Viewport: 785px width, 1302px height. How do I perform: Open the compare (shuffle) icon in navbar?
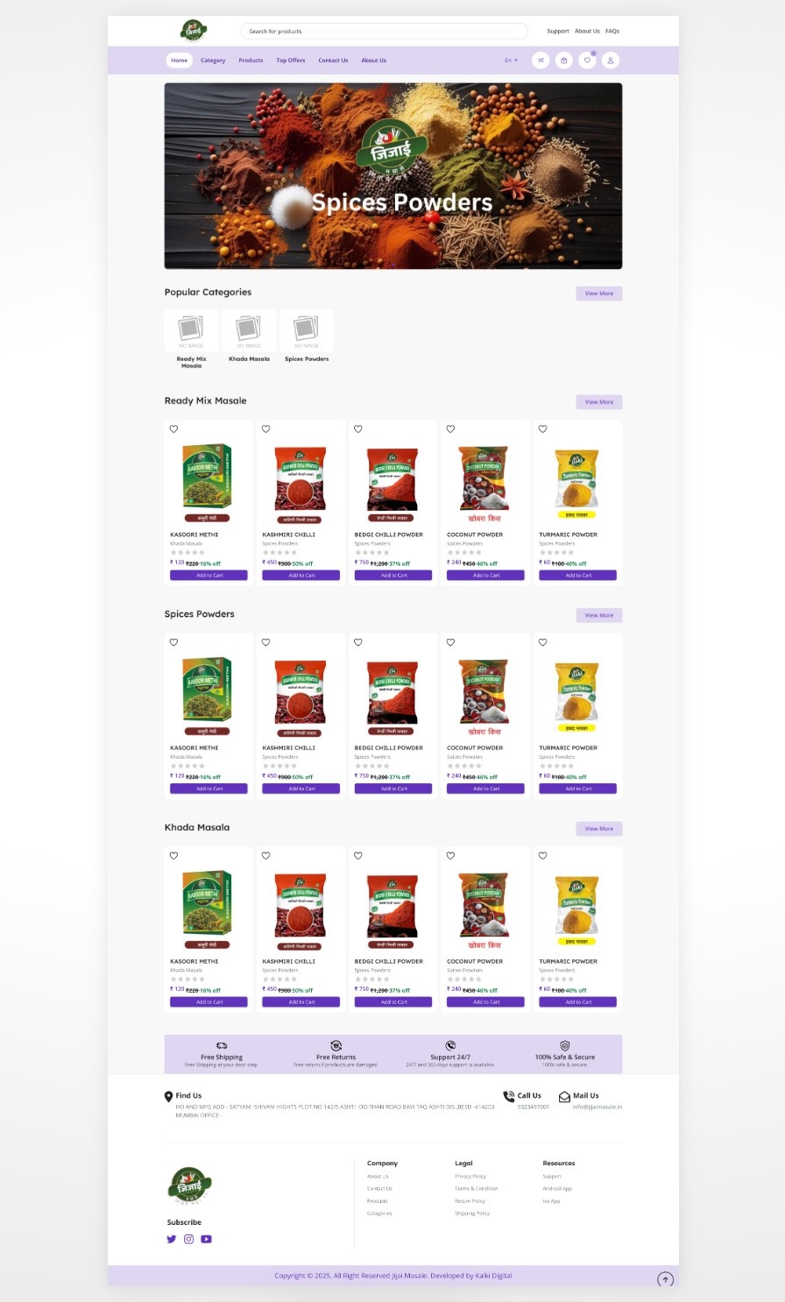(x=541, y=60)
